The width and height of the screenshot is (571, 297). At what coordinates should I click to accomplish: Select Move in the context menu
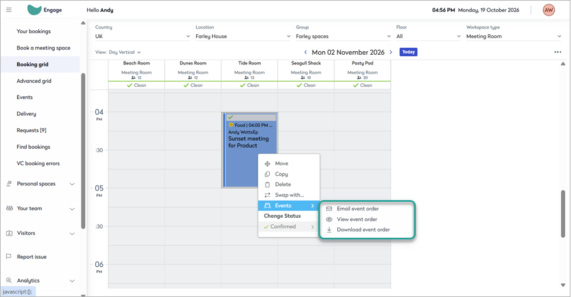[x=289, y=164]
